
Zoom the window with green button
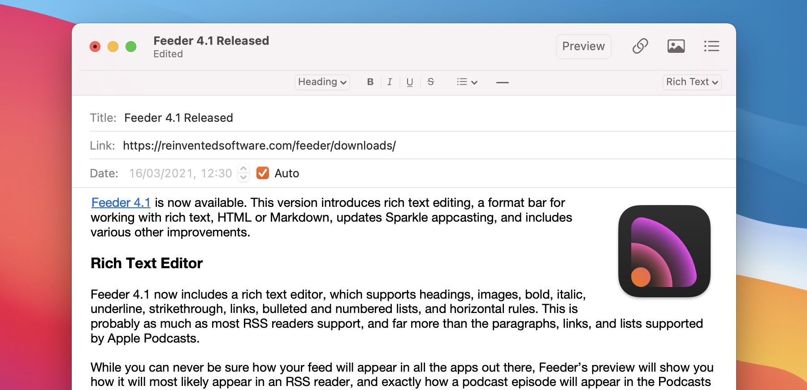pos(131,47)
